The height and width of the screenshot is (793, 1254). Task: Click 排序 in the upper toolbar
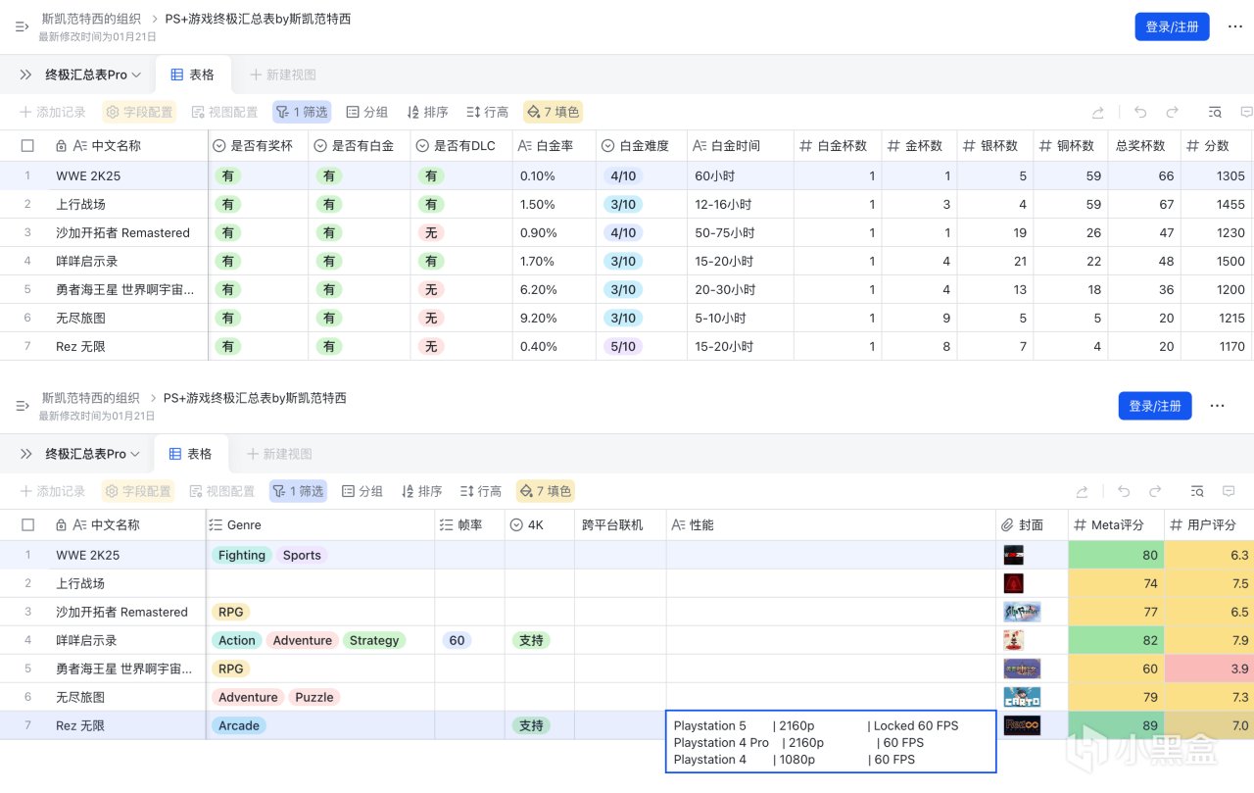427,112
